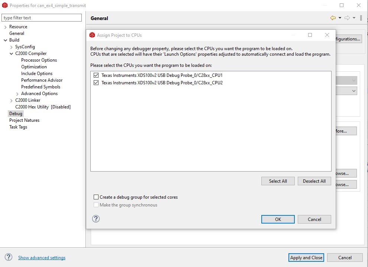Screen dimensions: 368x267
Task: Open the Optimization settings page
Action: [x=34, y=67]
